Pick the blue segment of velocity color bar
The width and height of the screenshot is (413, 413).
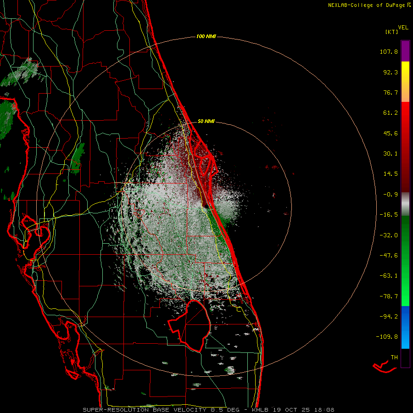tap(405, 327)
